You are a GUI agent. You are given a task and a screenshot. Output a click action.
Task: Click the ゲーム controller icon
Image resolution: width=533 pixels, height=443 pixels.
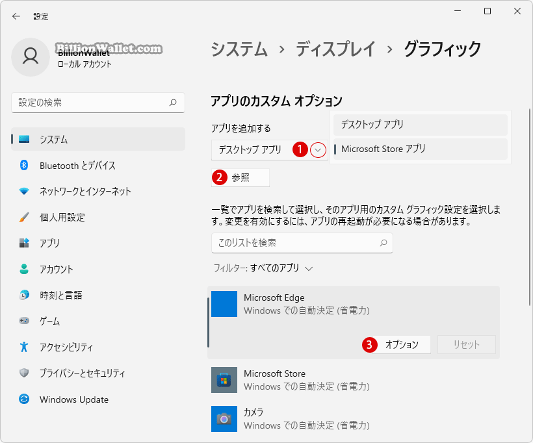pyautogui.click(x=24, y=321)
